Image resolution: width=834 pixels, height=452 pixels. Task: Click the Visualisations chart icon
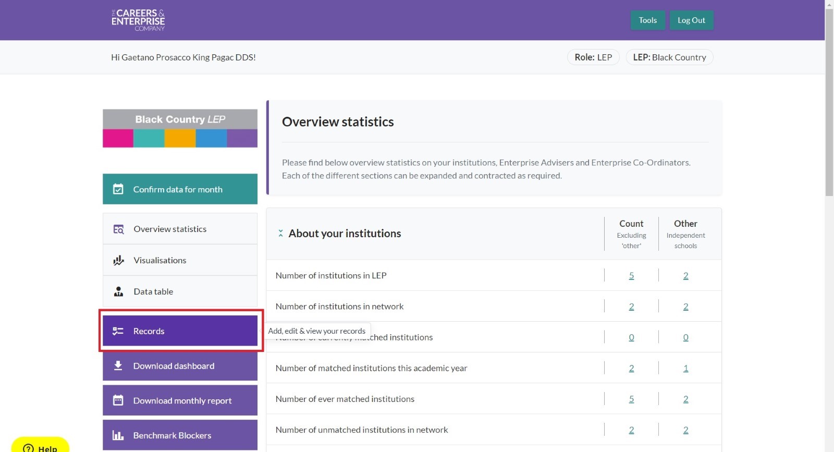click(x=119, y=260)
